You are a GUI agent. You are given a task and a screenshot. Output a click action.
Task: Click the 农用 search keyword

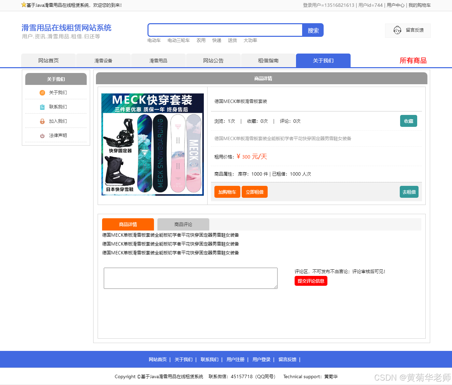pyautogui.click(x=201, y=40)
